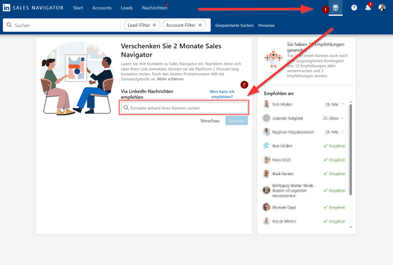Expand the Account-Filter options
Viewport: 393px width, 265px height.
click(x=184, y=25)
